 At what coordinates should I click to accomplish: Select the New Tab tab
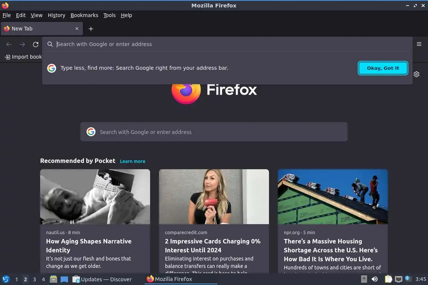click(x=42, y=29)
